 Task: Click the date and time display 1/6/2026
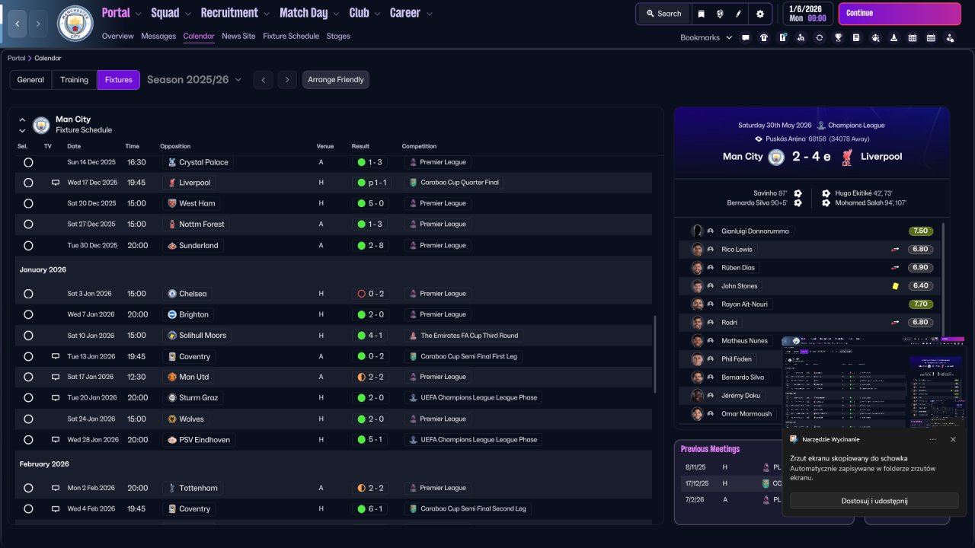coord(807,14)
